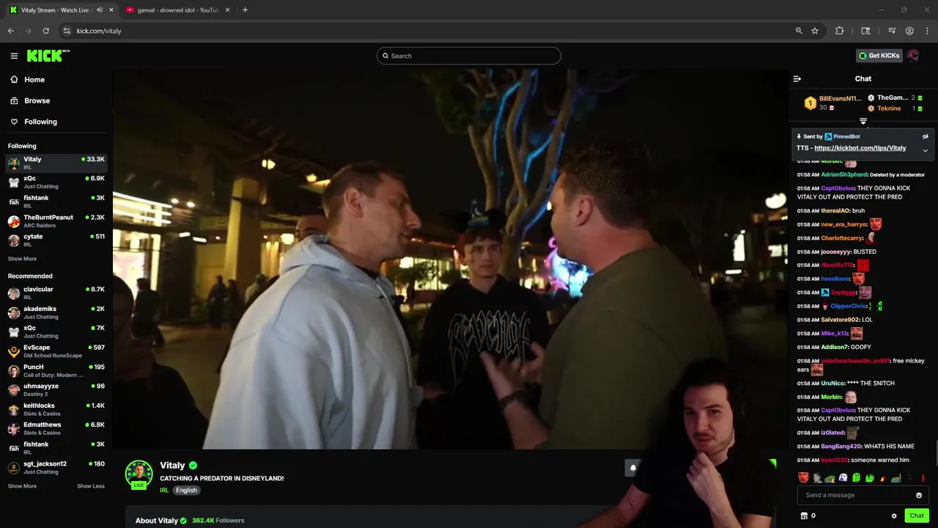This screenshot has width=938, height=528.
Task: Open chat settings gear icon
Action: point(894,516)
